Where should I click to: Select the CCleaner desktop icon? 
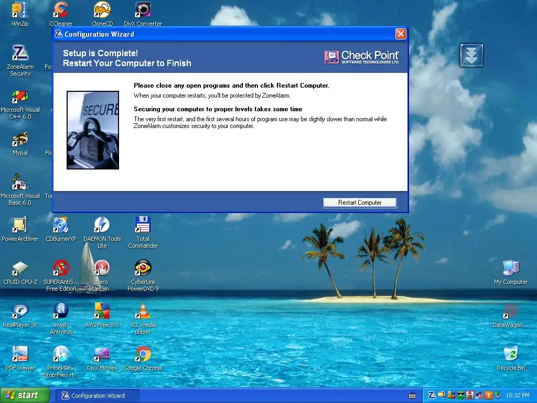[61, 14]
